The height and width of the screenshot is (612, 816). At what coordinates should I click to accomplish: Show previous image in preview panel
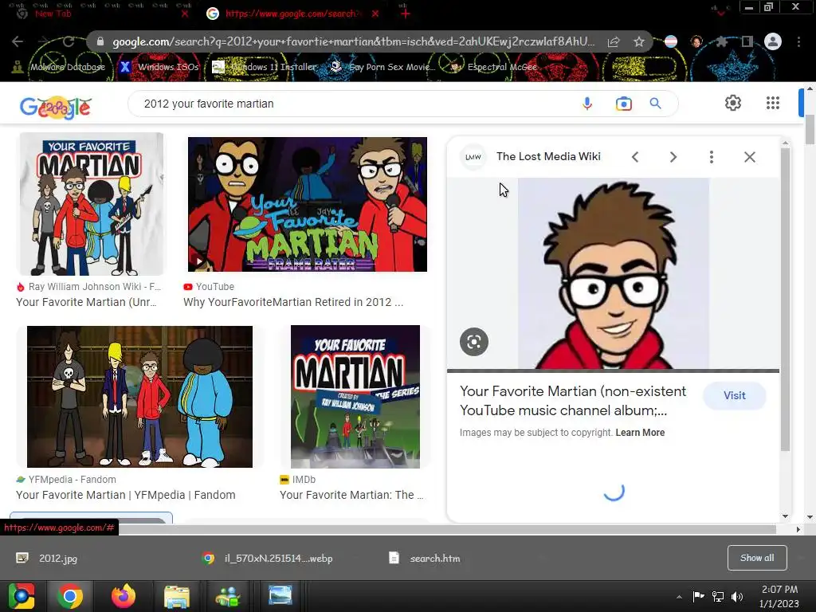click(635, 157)
